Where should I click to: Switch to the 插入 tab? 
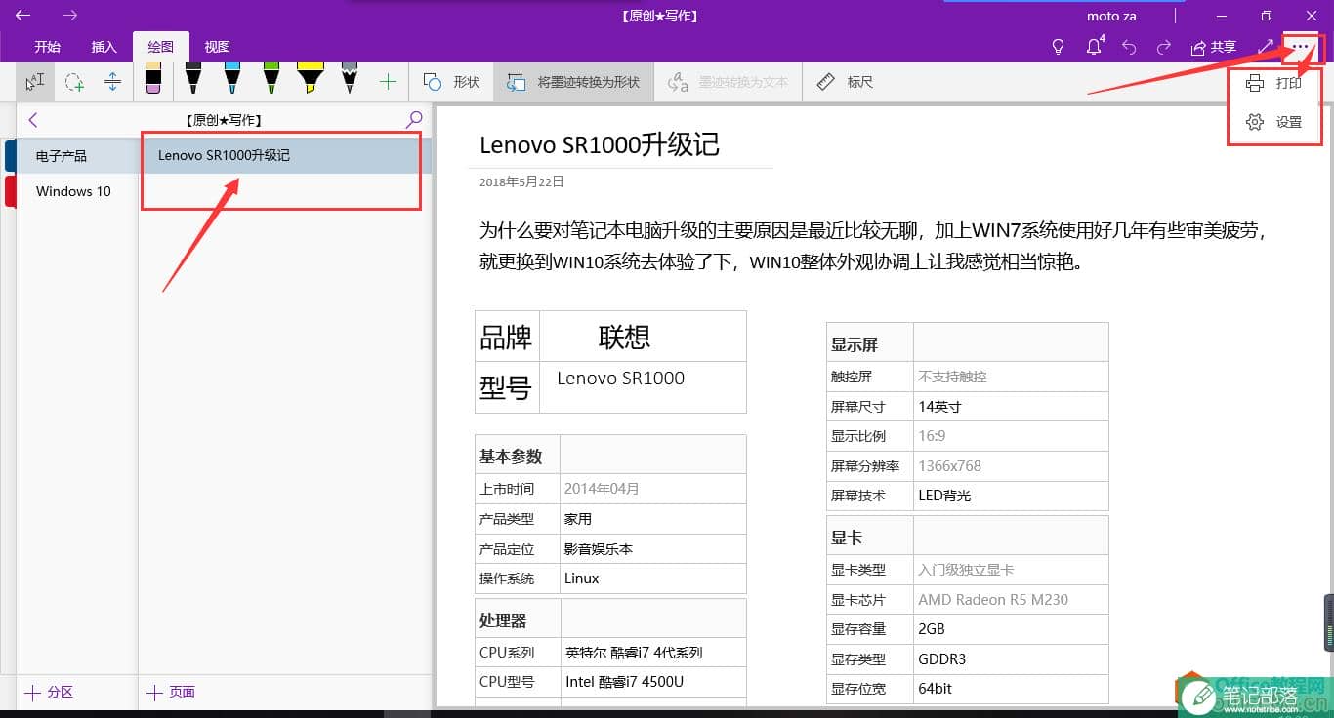104,47
